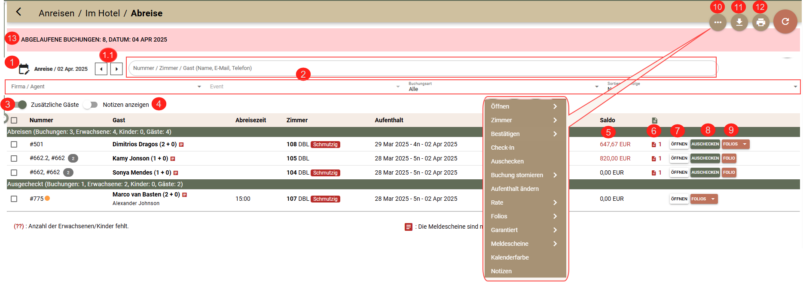Select Check-In from the menu
Viewport: 803px width, 284px height.
[x=525, y=148]
